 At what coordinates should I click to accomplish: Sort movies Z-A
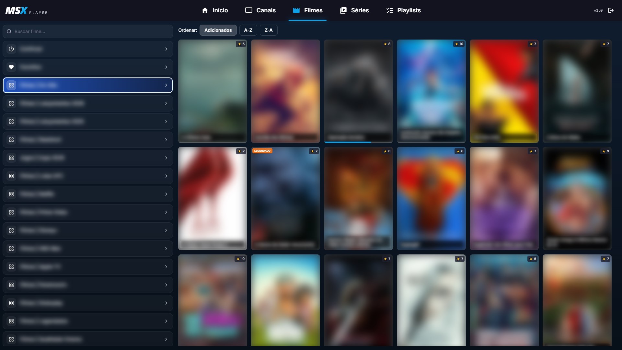point(269,30)
